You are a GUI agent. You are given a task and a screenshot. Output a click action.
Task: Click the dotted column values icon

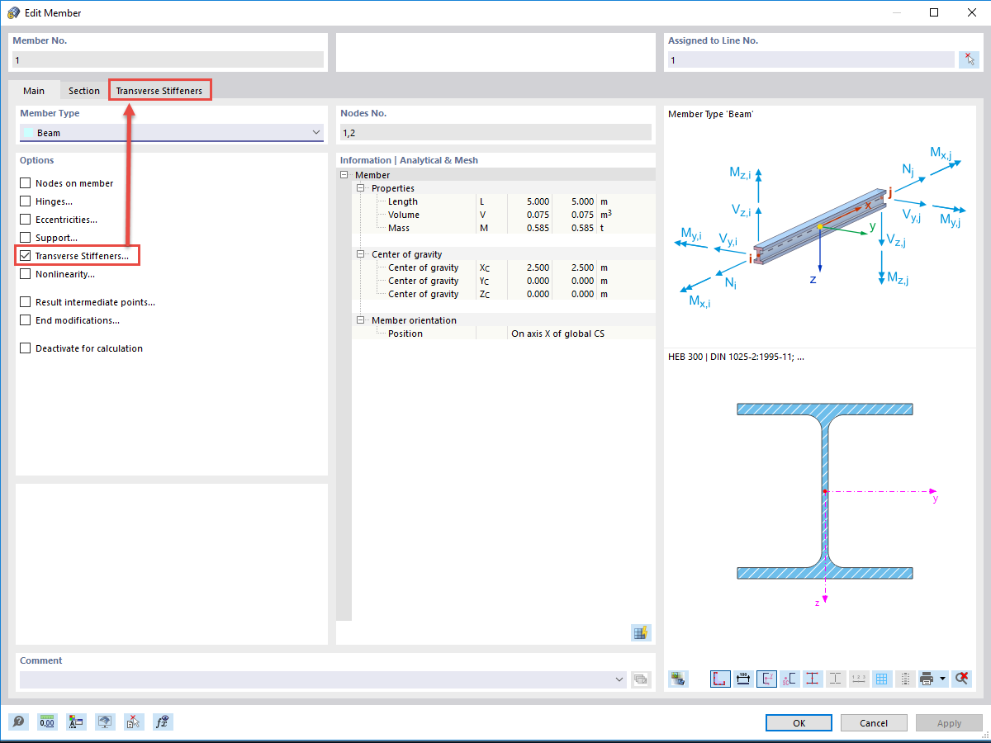905,679
